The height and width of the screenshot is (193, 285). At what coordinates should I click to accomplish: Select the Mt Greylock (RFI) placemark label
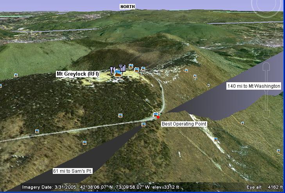78,74
